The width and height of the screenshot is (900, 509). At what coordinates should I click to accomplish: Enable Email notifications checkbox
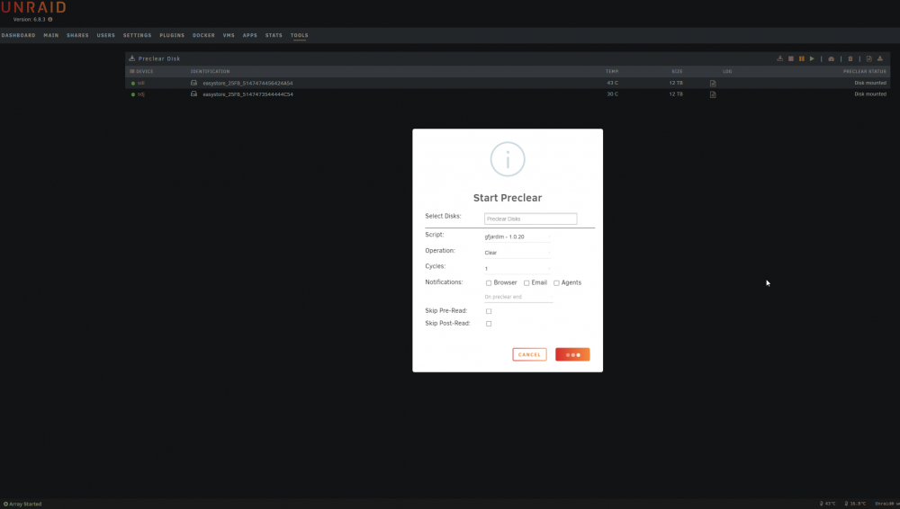[x=526, y=283]
